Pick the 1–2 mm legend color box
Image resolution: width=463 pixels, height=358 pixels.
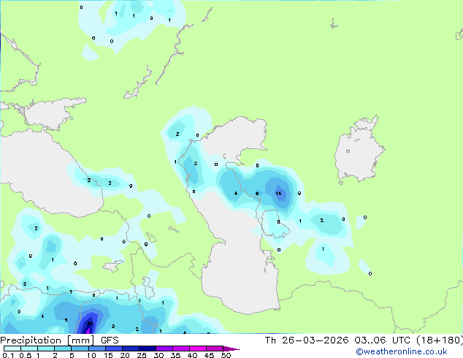(x=46, y=349)
